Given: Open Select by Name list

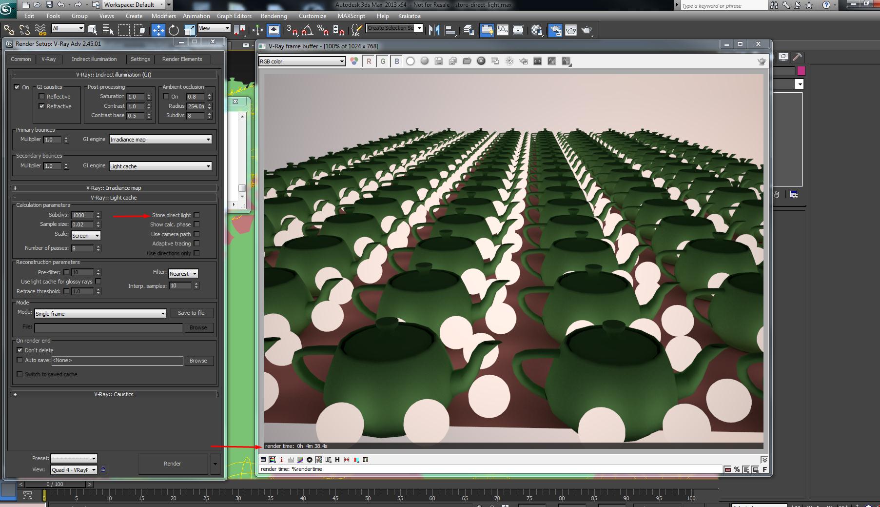Looking at the screenshot, I should pyautogui.click(x=108, y=30).
